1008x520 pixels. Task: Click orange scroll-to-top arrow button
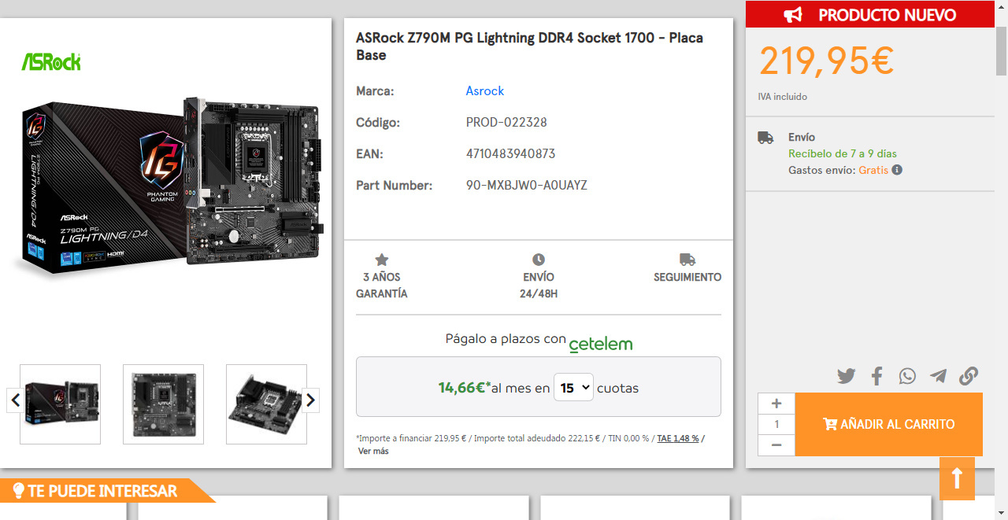pyautogui.click(x=957, y=478)
